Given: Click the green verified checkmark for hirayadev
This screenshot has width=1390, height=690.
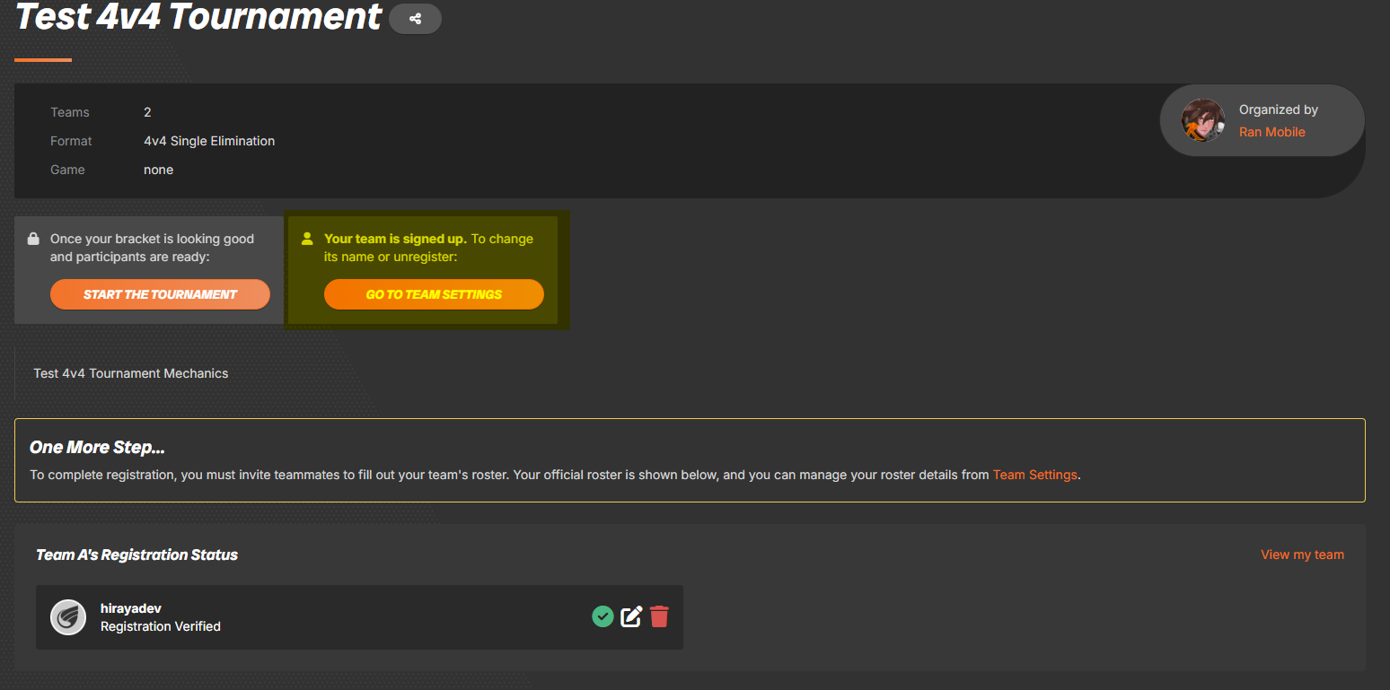Looking at the screenshot, I should pos(603,616).
